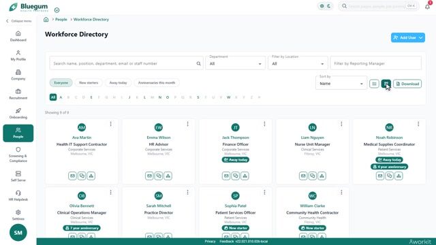The image size is (436, 245).
Task: Click the Bluegum logo
Action: [x=28, y=7]
